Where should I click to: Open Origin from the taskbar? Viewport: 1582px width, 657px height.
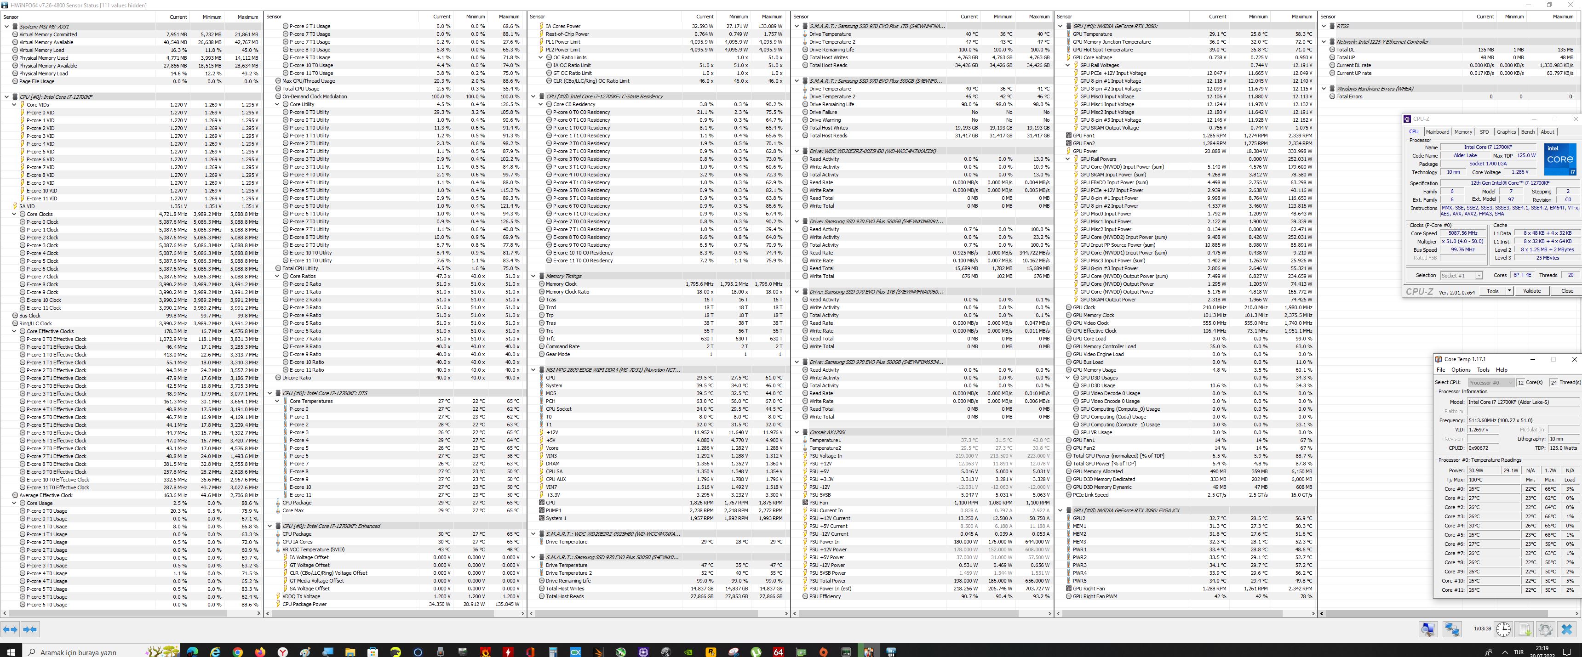tap(824, 652)
